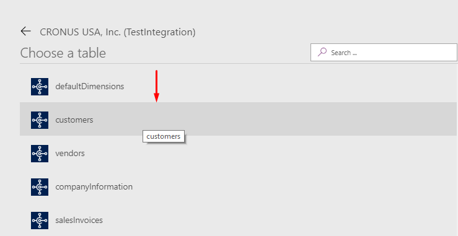458x236 pixels.
Task: Click the defaultDimensions table icon
Action: point(40,87)
